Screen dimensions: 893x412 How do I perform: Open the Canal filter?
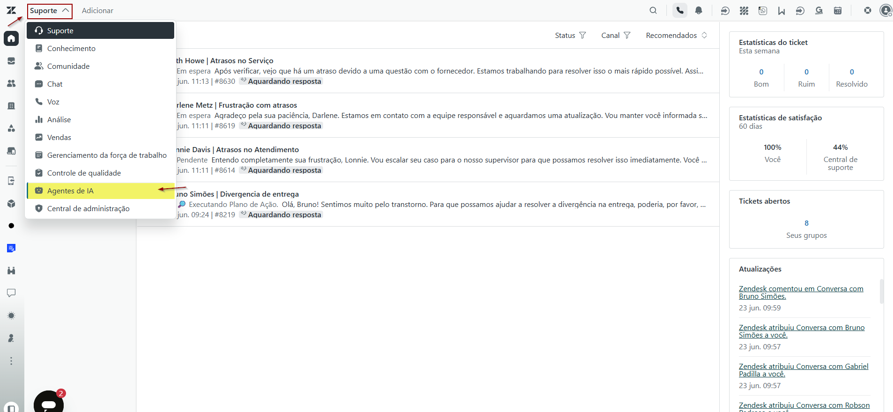click(x=616, y=36)
